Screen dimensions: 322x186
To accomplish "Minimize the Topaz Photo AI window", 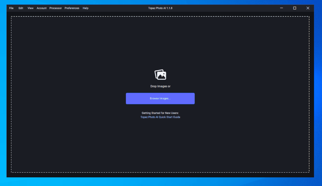I will 281,8.
